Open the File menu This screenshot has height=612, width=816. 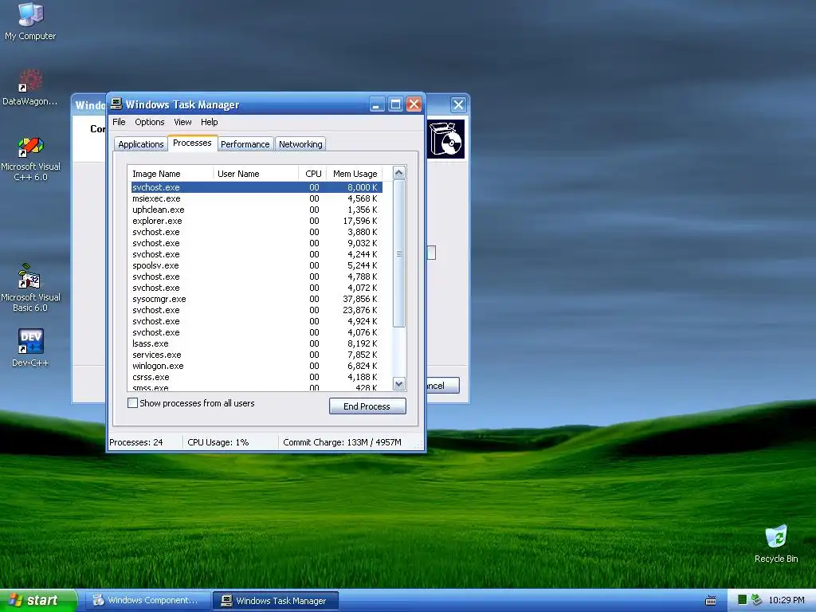click(x=119, y=122)
